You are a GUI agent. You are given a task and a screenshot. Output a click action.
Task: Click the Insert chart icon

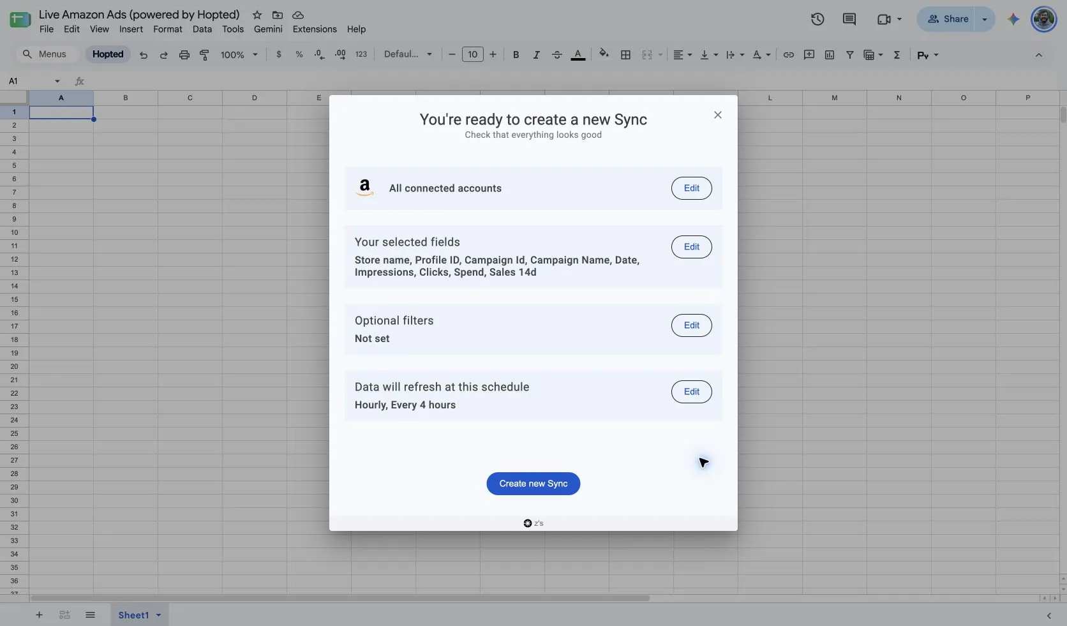829,55
